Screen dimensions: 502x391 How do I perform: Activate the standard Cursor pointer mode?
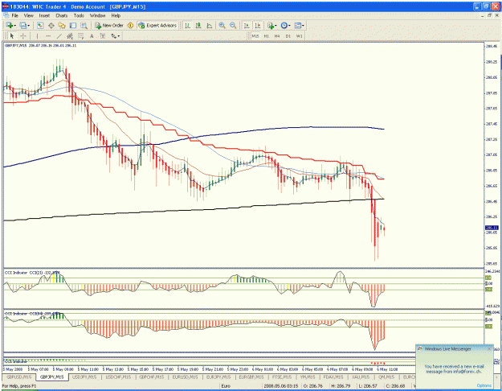(x=12, y=36)
